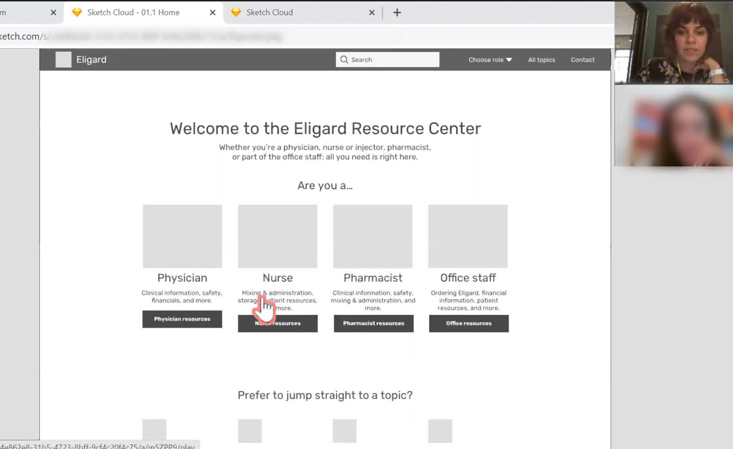Click the Office staff description "Ordering Eligard, financial information"
Screen dimensions: 733x449
[x=469, y=301]
